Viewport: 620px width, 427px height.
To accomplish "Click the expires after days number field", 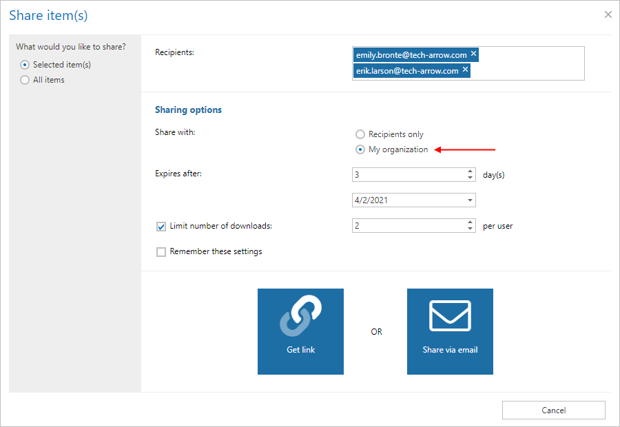I will pos(406,175).
